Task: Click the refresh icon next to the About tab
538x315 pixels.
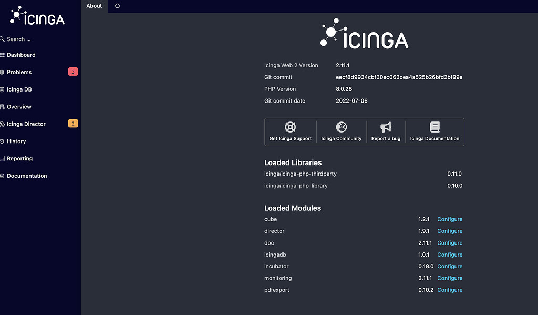Action: pos(117,6)
